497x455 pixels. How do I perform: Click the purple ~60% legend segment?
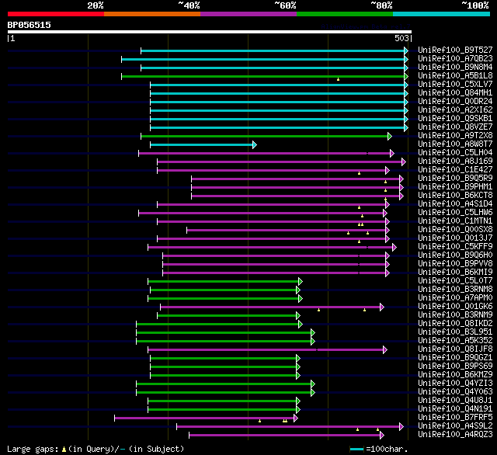point(248,14)
